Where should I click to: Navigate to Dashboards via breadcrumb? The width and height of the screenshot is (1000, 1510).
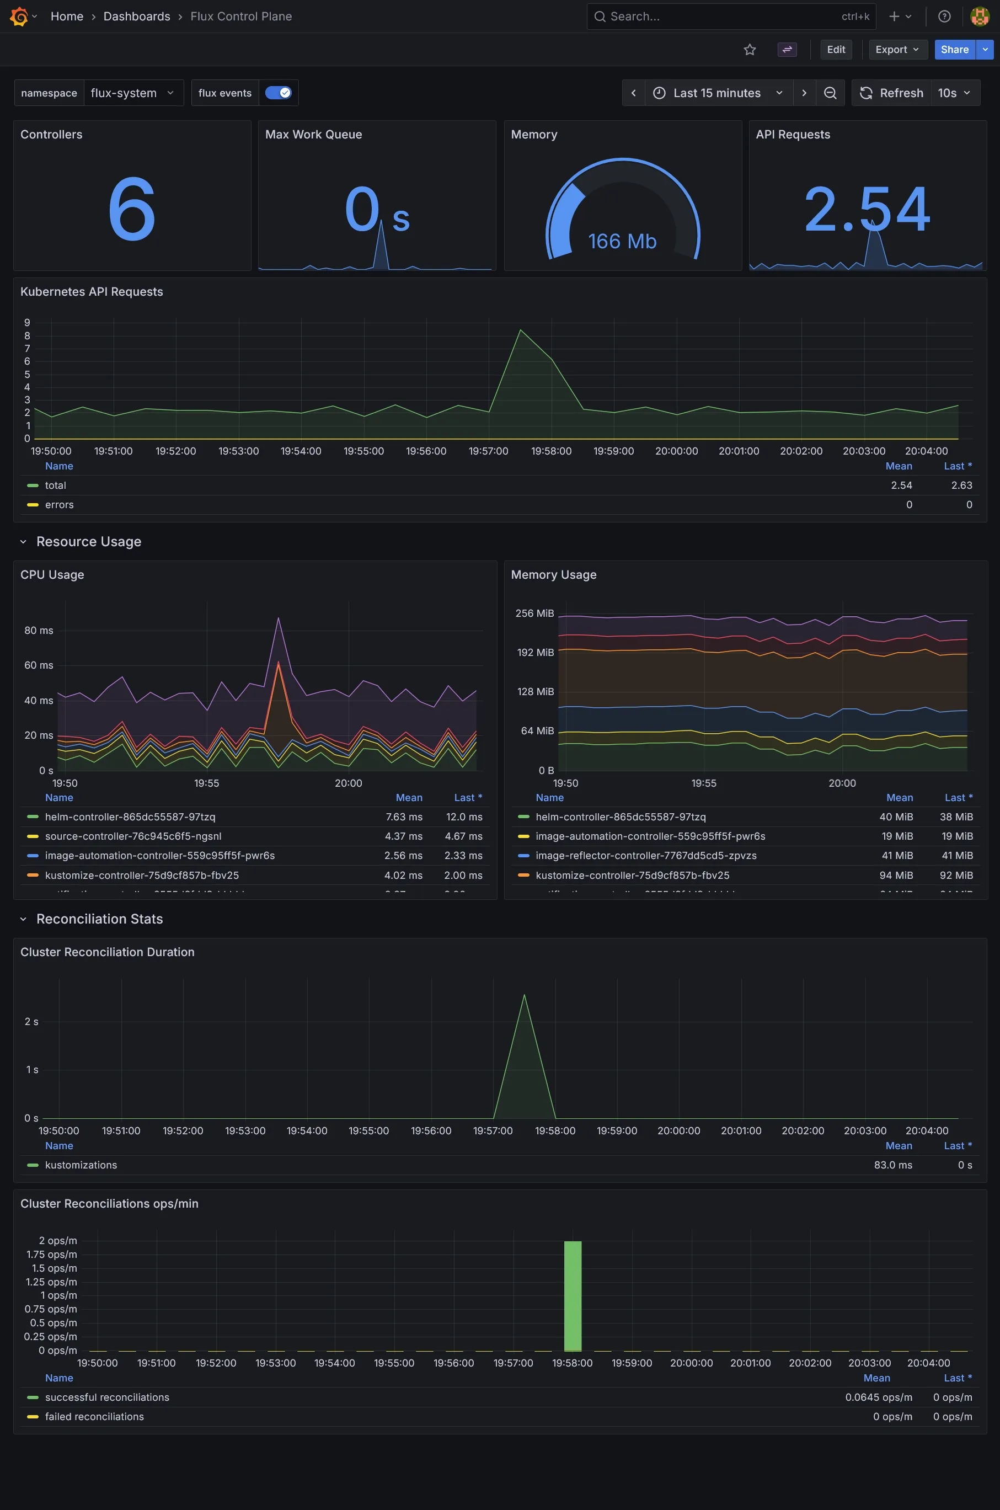136,16
